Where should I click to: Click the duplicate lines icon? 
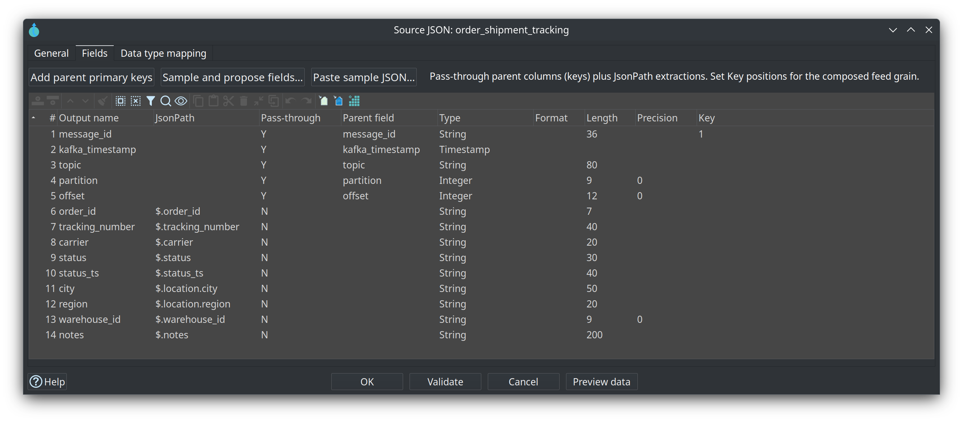(x=274, y=101)
